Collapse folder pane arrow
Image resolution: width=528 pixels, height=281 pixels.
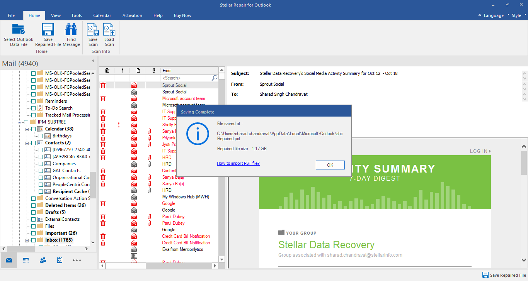(93, 61)
